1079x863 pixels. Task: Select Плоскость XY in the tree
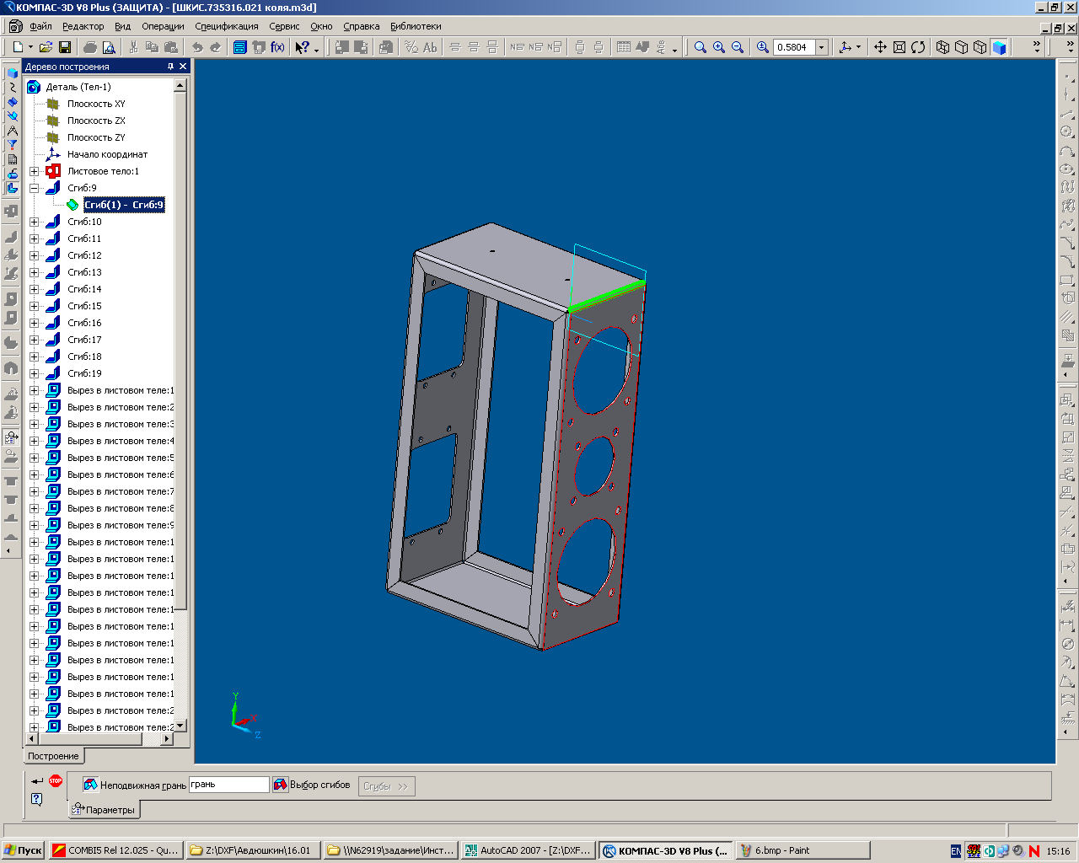pyautogui.click(x=96, y=104)
